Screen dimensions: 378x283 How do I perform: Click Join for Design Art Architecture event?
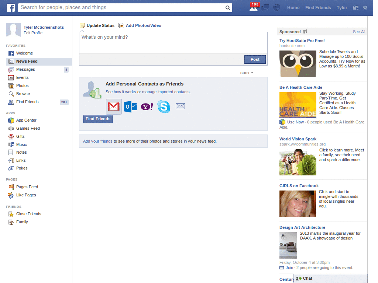tap(289, 268)
